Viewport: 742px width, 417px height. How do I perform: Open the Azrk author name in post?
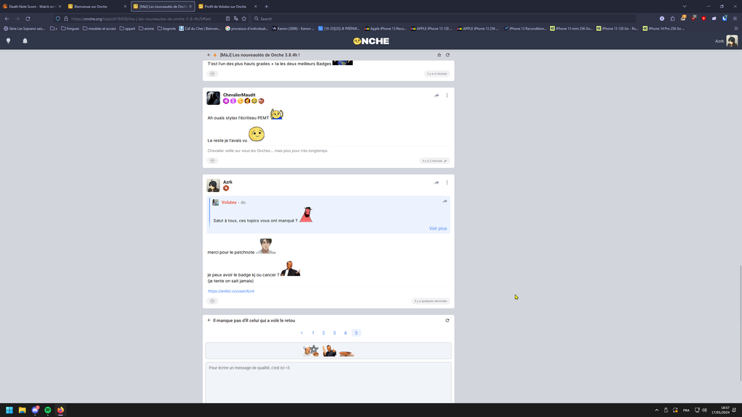pyautogui.click(x=228, y=182)
